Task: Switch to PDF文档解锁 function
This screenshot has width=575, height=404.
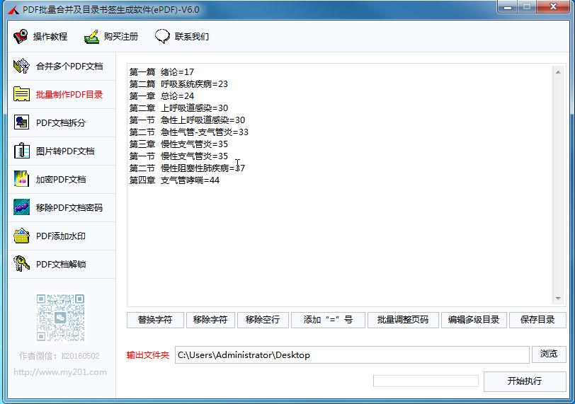Action: 62,264
